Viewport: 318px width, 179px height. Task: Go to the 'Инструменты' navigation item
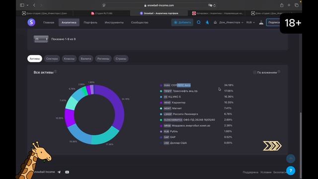point(114,22)
